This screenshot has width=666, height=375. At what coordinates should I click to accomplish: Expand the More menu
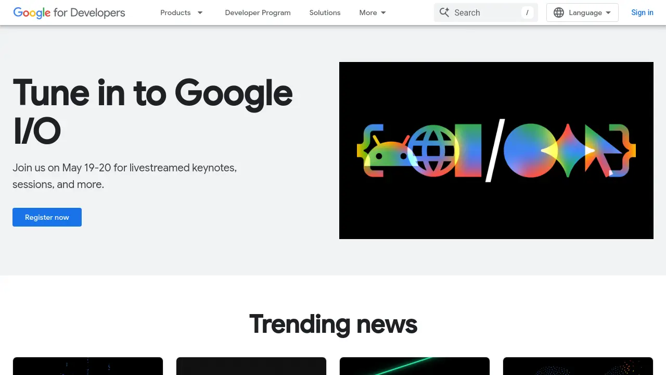tap(372, 12)
